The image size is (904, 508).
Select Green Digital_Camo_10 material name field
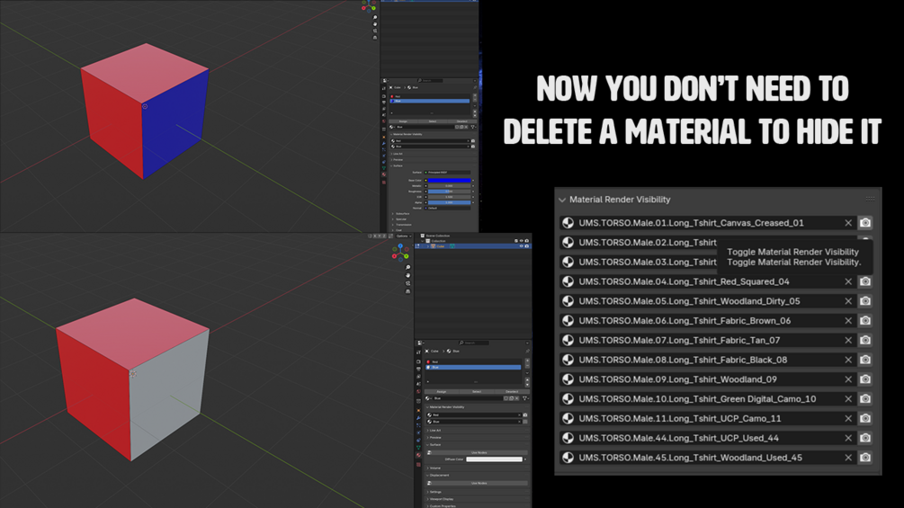(x=708, y=399)
